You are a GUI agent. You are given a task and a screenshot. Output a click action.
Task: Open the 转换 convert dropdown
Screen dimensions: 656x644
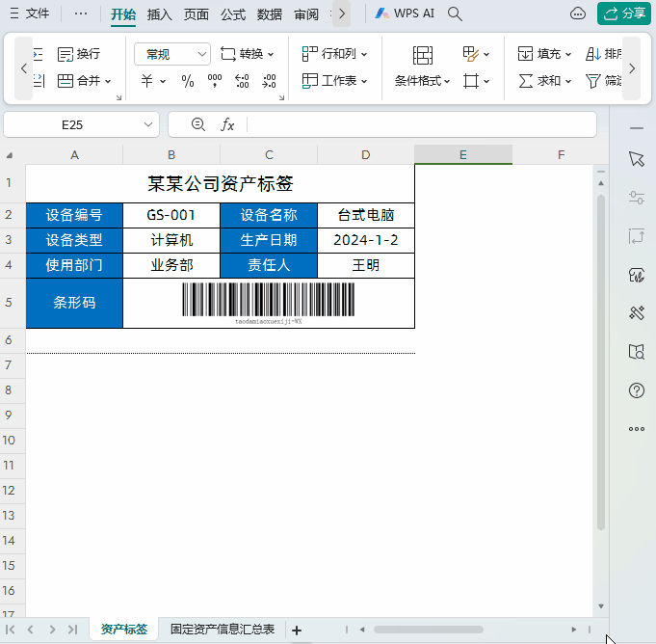[247, 54]
